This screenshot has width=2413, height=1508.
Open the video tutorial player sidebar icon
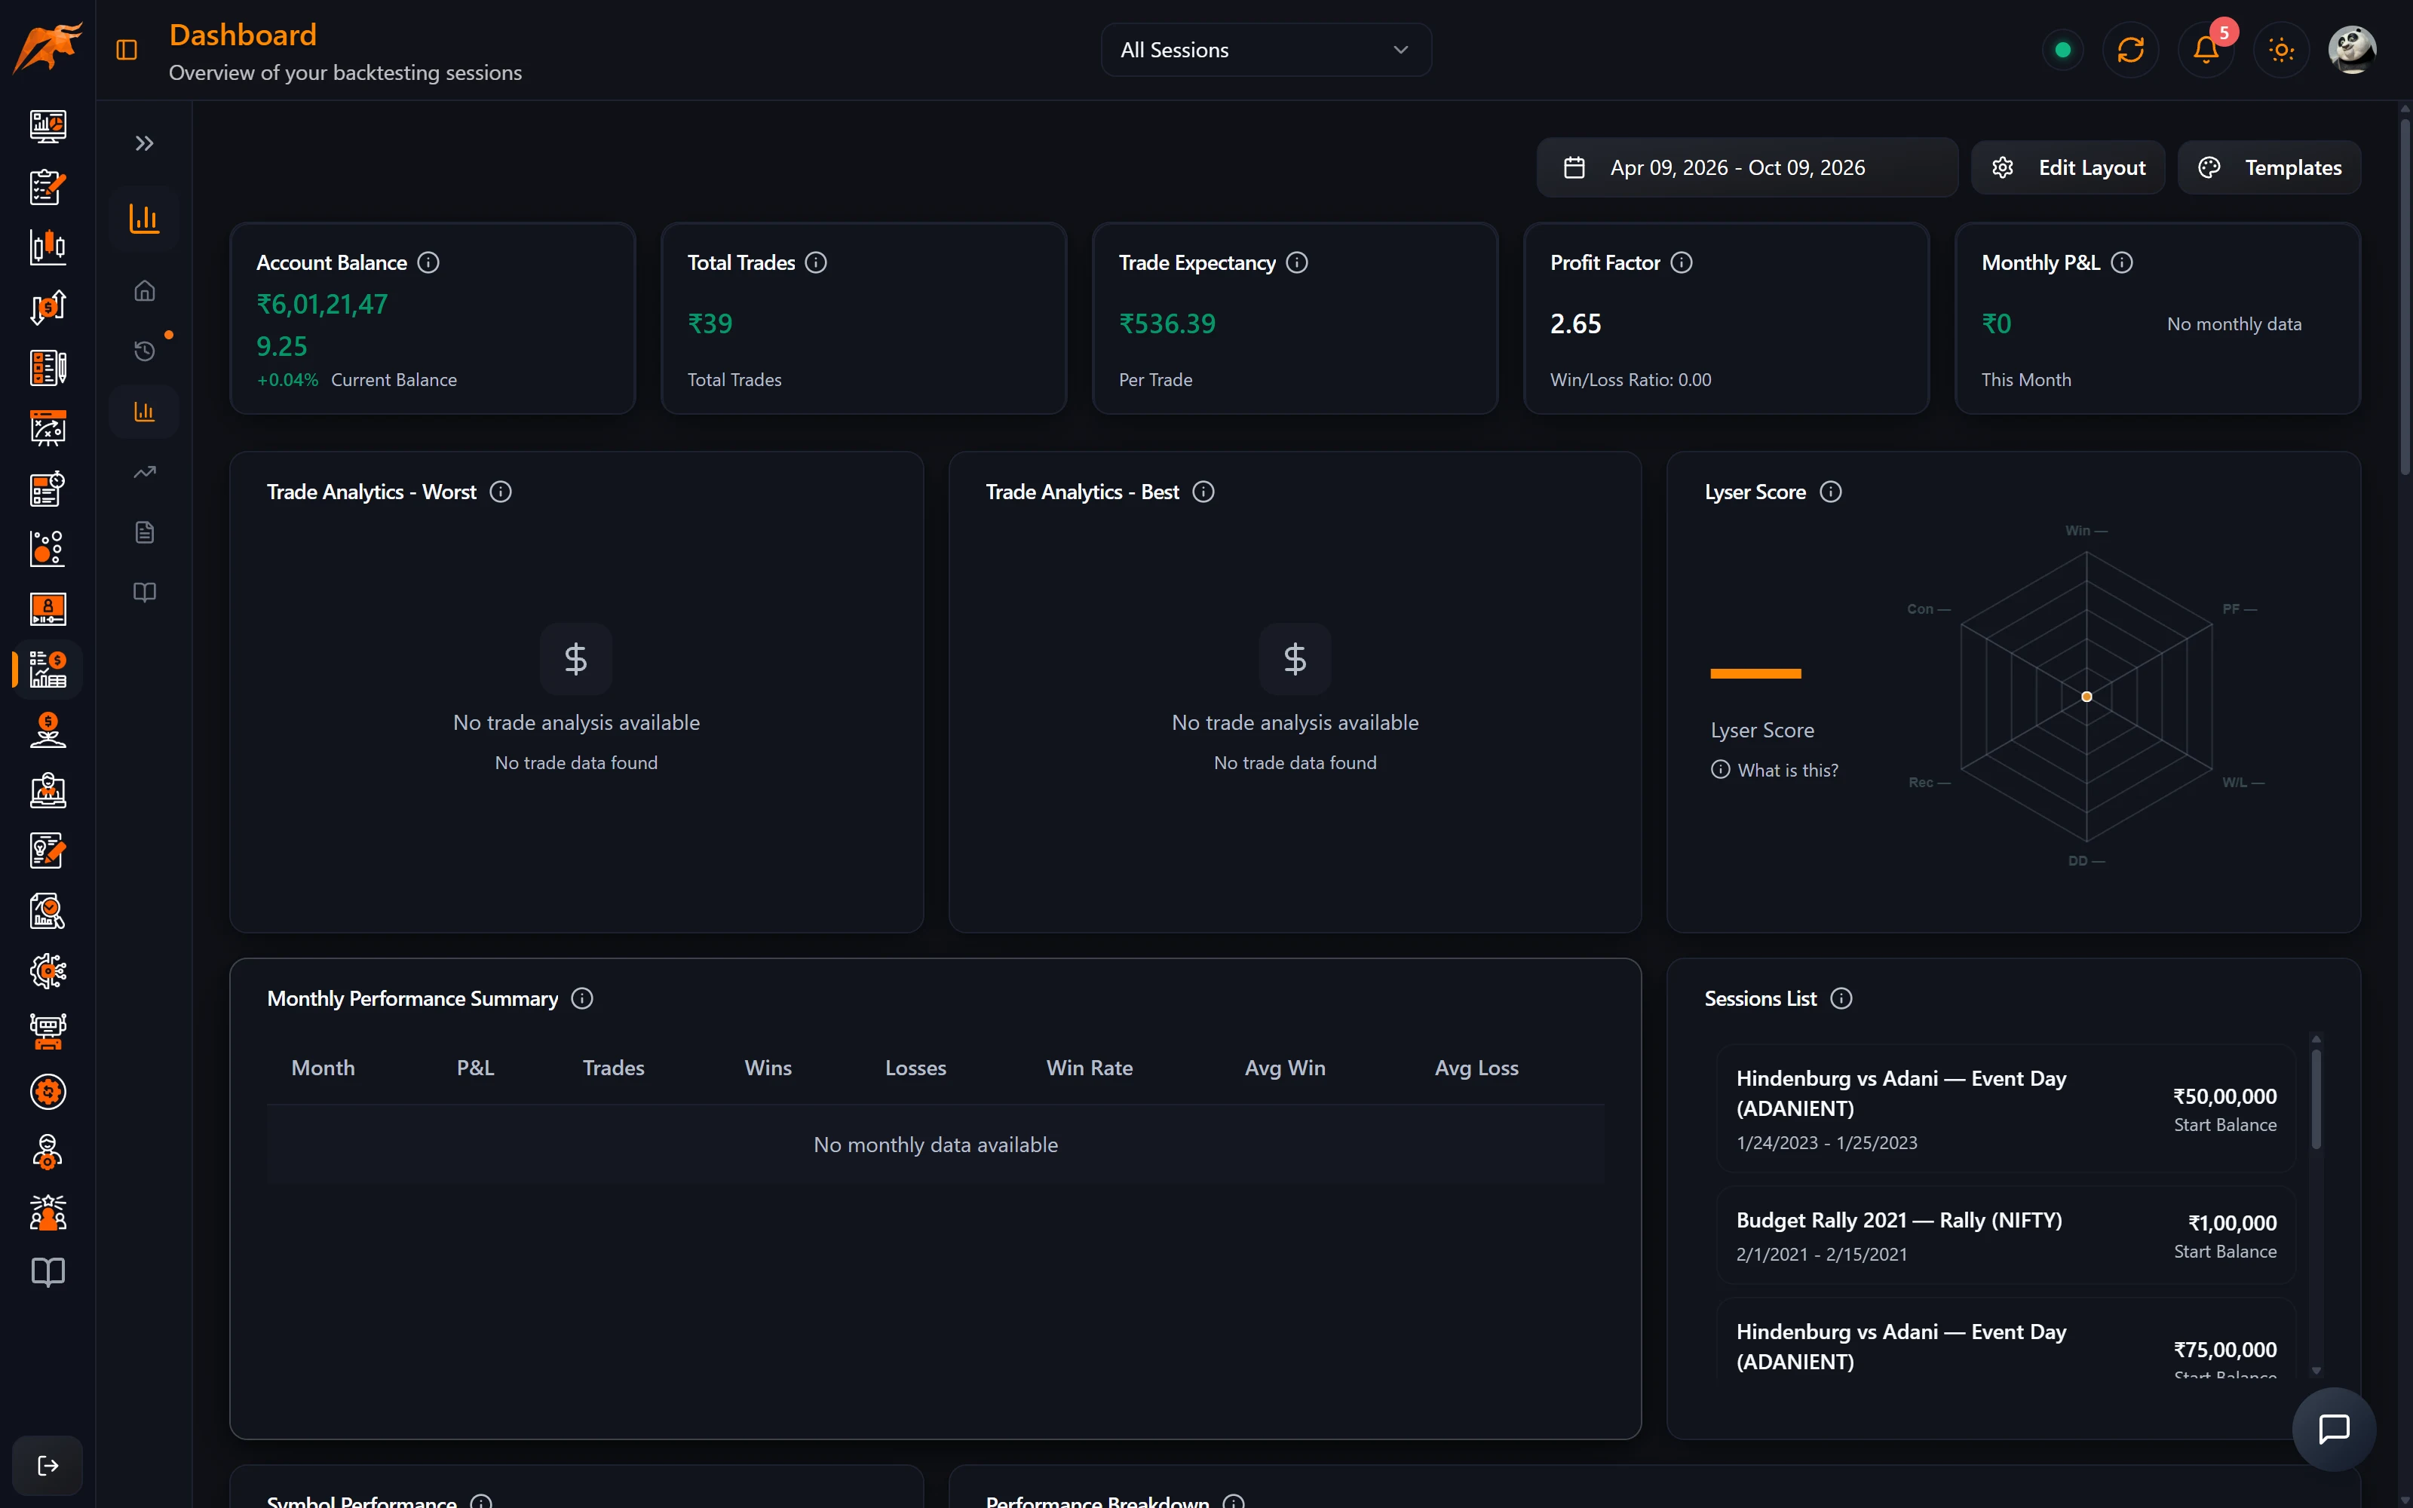tap(48, 608)
